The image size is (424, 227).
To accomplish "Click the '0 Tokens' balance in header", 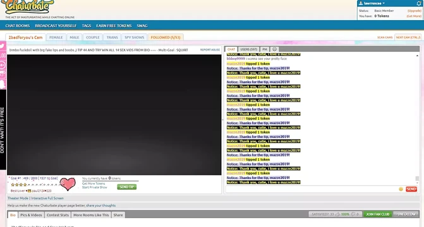I will point(382,16).
